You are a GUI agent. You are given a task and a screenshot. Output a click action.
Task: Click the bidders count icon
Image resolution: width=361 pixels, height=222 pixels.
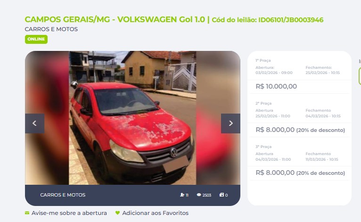pyautogui.click(x=182, y=195)
